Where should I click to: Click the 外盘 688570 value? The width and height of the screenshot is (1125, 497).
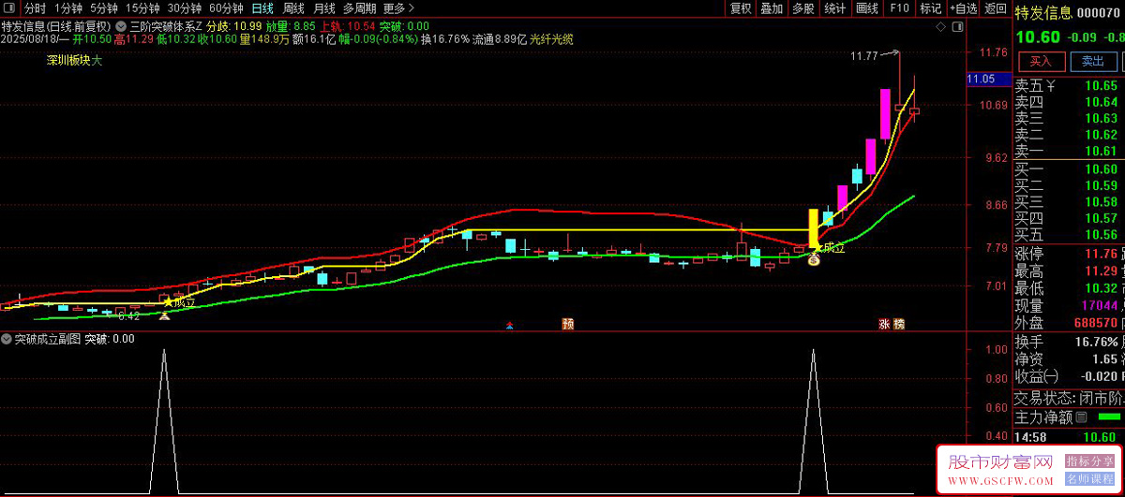point(1095,323)
